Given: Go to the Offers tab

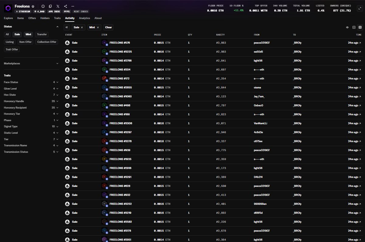Looking at the screenshot, I should coord(32,18).
